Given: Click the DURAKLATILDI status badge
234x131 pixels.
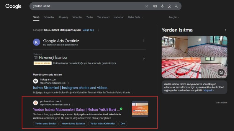Looking at the screenshot, I should coord(42,63).
